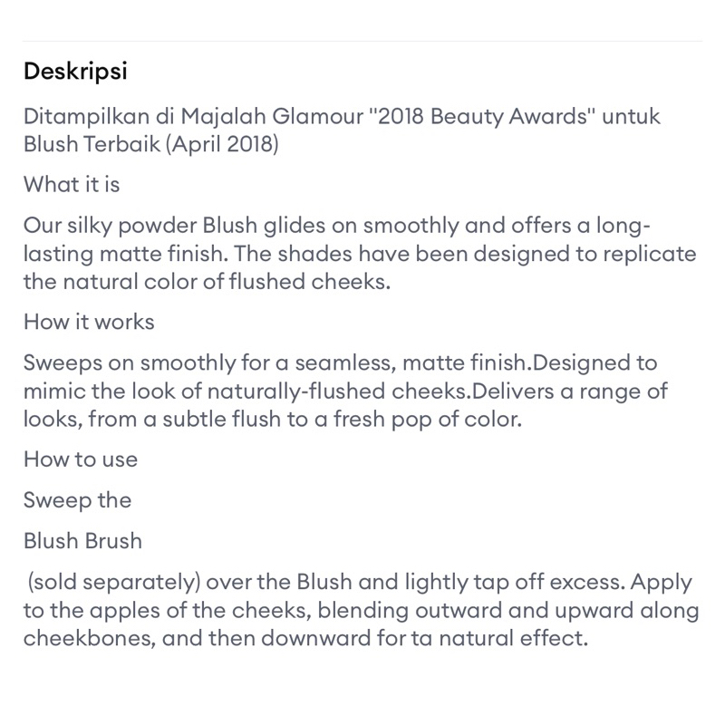The height and width of the screenshot is (725, 725).
Task: Tap the "What it is" subheading
Action: click(72, 185)
